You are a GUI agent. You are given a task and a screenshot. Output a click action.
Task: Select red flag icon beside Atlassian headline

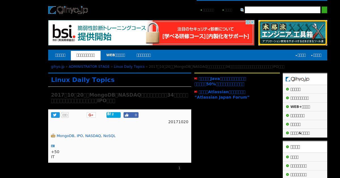point(196,92)
